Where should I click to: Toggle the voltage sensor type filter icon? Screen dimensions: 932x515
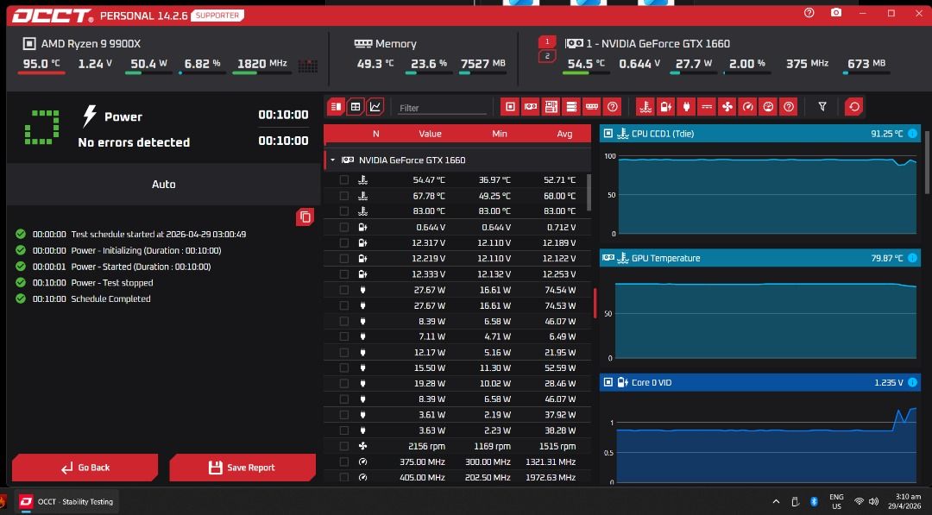(665, 107)
